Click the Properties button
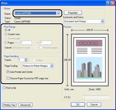This screenshot has height=110, width=116. tap(73, 13)
